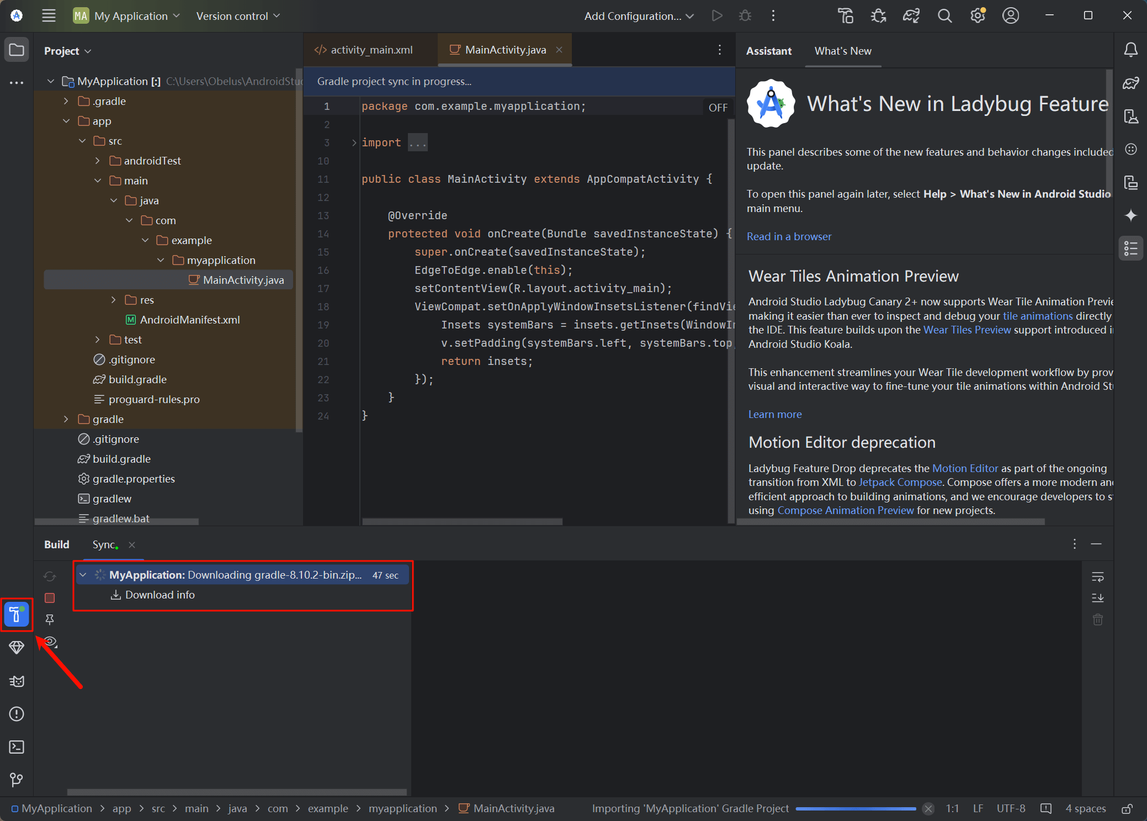Click the editor horizontal scrollbar
Screen dimensions: 1147x821
[463, 521]
